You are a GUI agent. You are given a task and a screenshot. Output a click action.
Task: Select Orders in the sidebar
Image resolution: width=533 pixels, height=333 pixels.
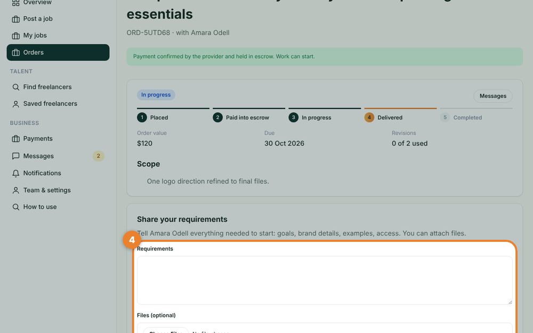pyautogui.click(x=58, y=52)
